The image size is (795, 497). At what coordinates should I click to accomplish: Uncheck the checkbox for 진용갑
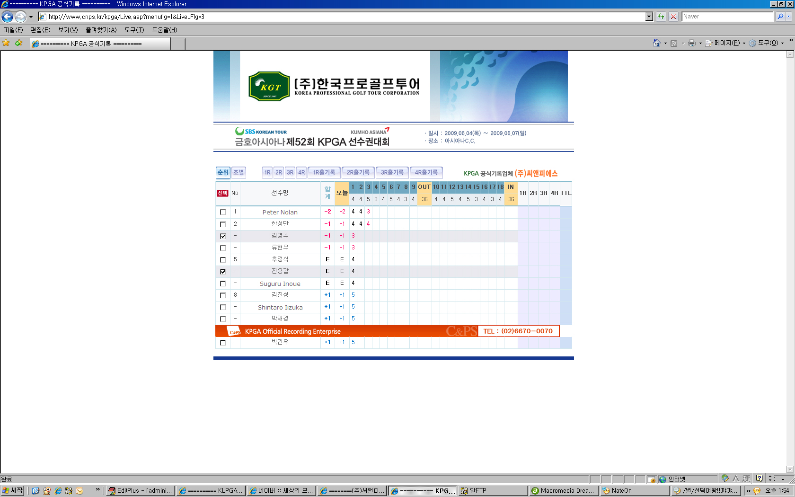pyautogui.click(x=223, y=271)
